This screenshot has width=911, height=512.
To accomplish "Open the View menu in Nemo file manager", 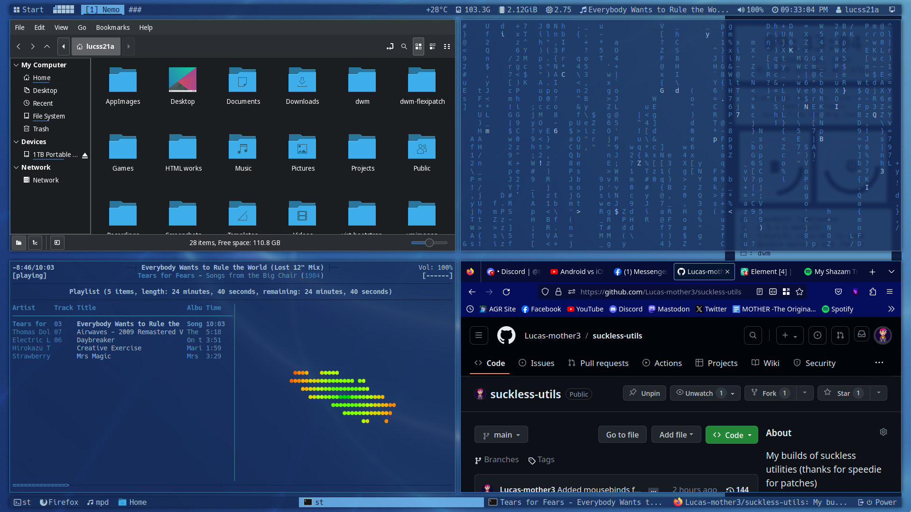I will coord(61,27).
